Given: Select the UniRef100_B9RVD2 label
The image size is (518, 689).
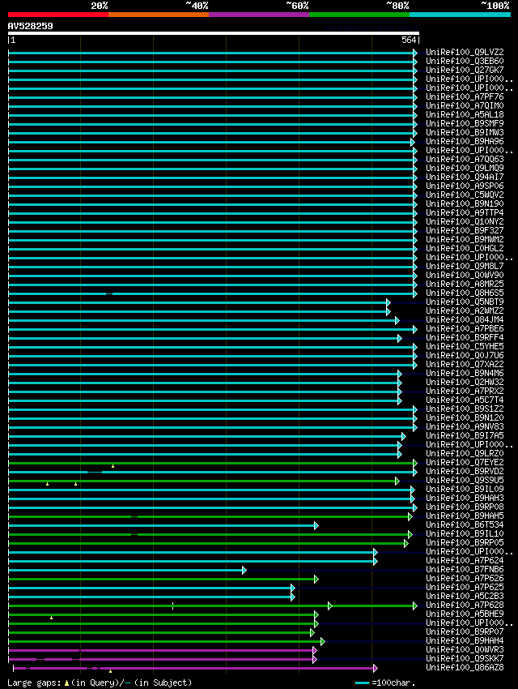Looking at the screenshot, I should [465, 471].
